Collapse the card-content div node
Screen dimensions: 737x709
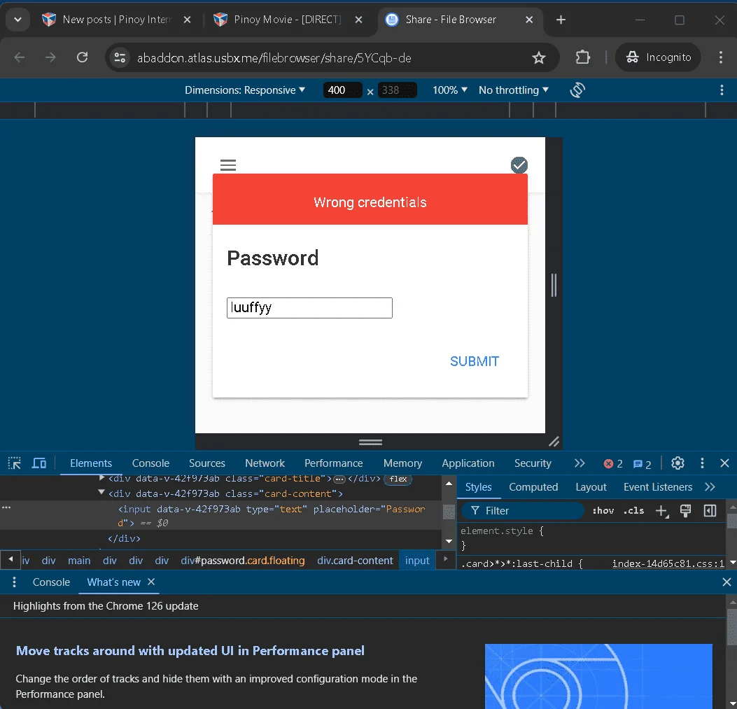(x=101, y=492)
